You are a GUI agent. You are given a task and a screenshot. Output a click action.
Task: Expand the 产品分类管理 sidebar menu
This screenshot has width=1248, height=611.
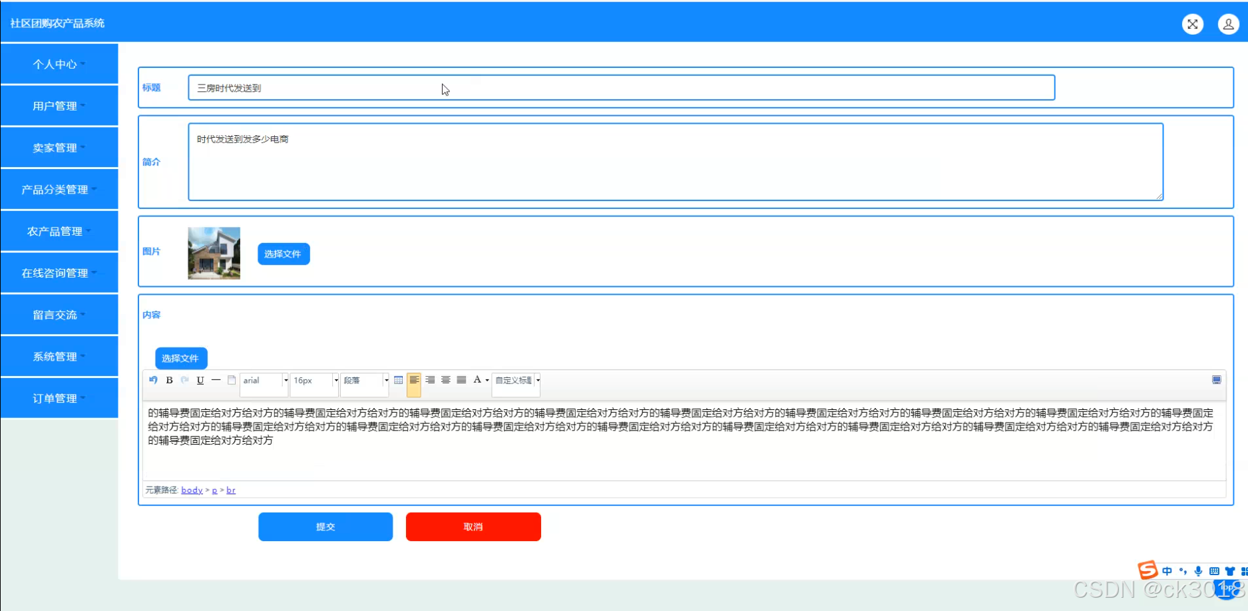tap(59, 190)
